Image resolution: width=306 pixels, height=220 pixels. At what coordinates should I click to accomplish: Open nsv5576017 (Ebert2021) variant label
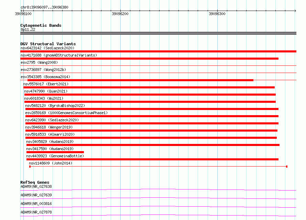[x=46, y=84]
